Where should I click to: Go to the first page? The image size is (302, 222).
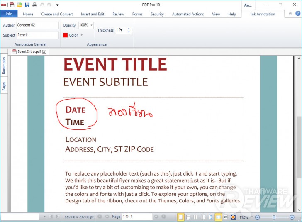[100, 217]
